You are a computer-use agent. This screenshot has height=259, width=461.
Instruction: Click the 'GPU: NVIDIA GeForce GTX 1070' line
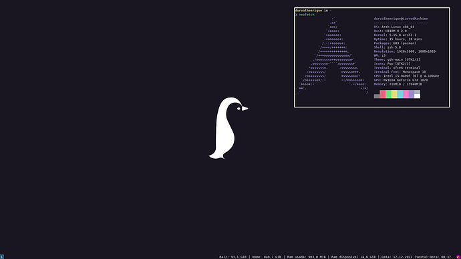click(x=401, y=80)
